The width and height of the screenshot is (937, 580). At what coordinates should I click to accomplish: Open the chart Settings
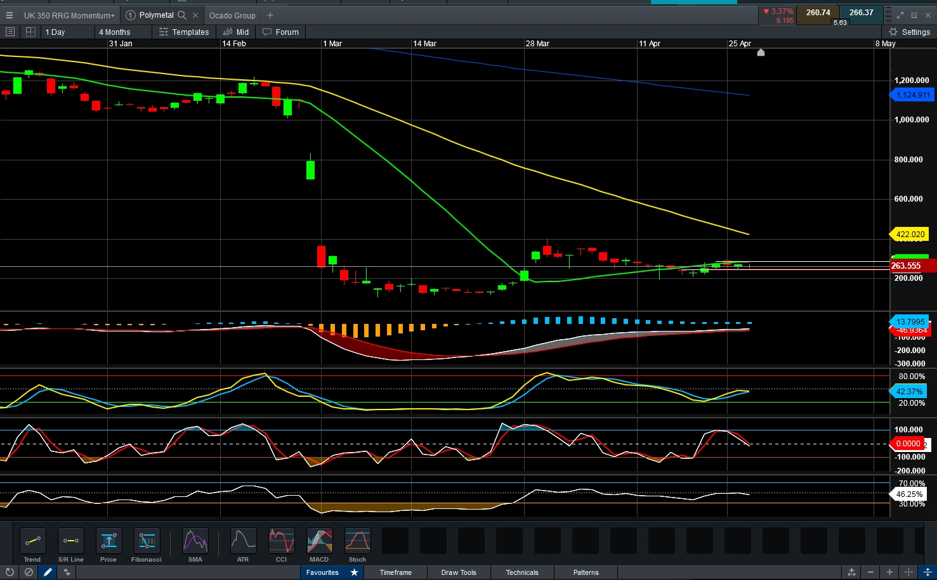click(x=909, y=32)
